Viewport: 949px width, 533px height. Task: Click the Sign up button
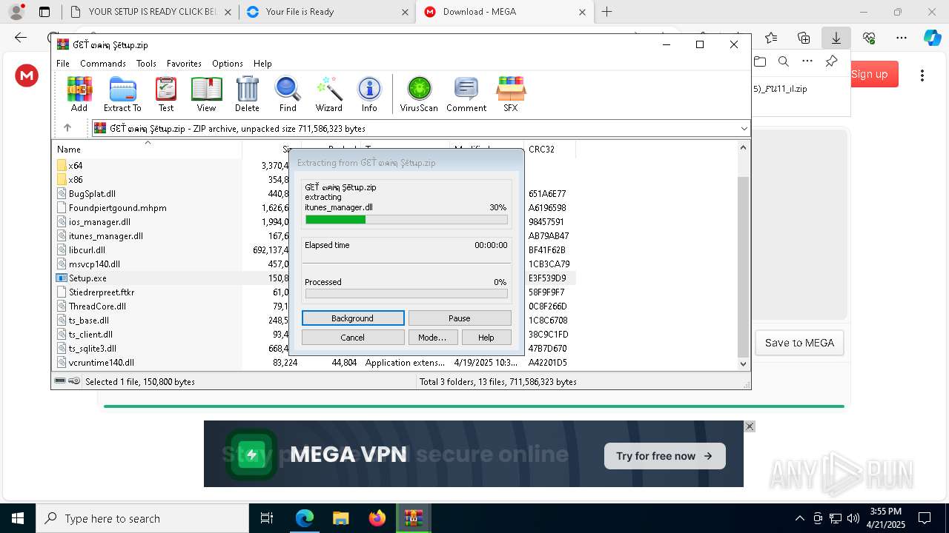pos(870,74)
